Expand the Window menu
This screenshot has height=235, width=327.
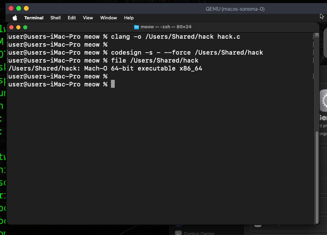pyautogui.click(x=109, y=18)
